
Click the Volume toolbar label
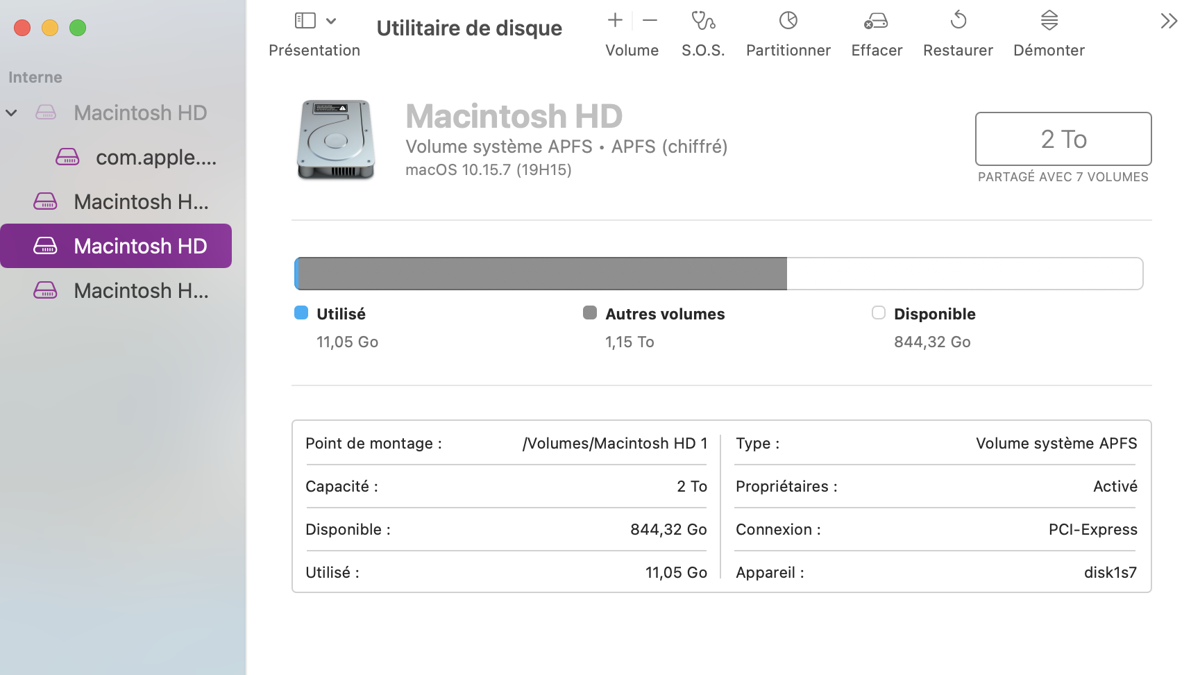pos(632,51)
